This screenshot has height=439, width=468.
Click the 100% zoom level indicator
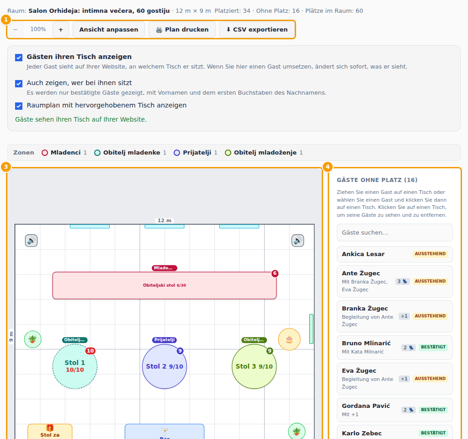[x=38, y=29]
